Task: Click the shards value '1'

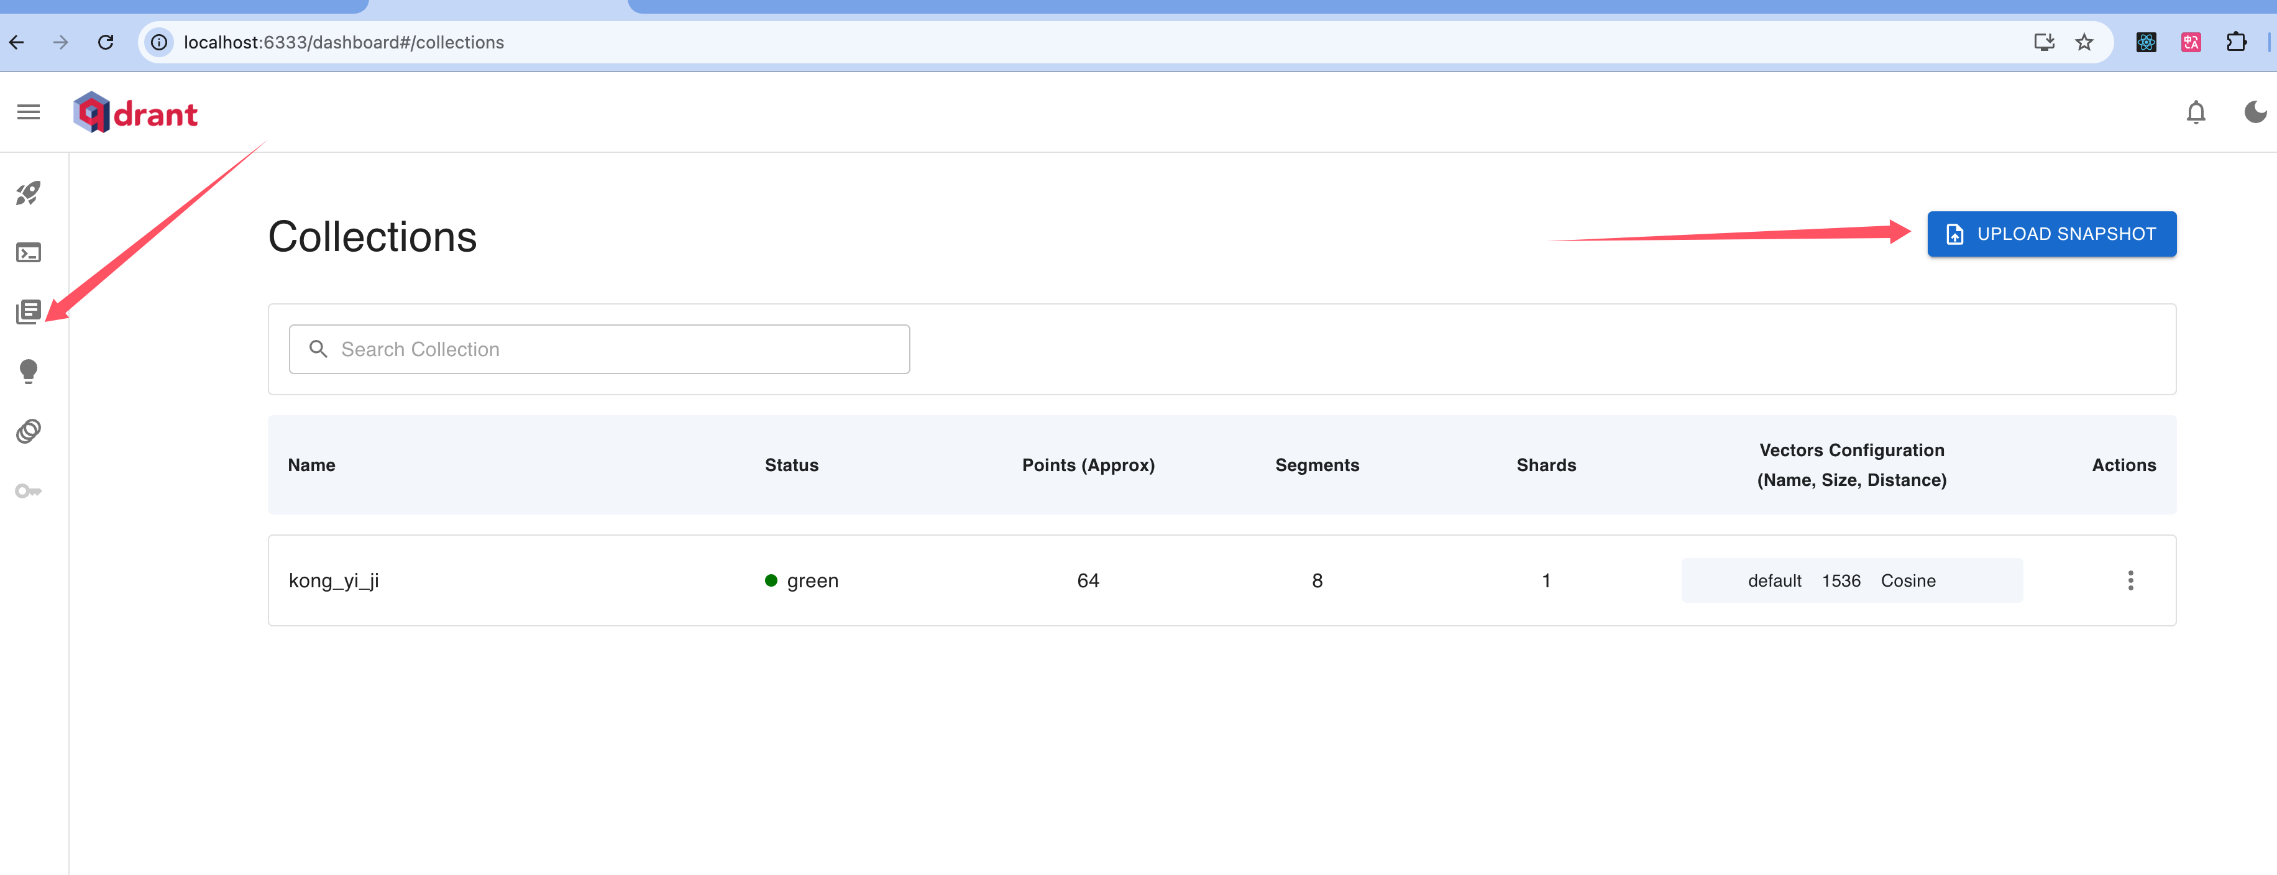Action: pos(1546,580)
